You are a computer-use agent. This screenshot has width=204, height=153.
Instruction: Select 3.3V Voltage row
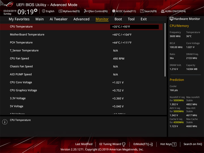click(81, 98)
